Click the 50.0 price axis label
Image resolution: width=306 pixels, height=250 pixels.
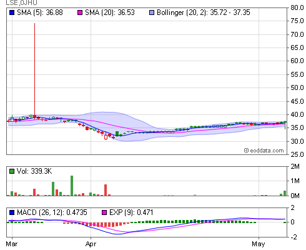pyautogui.click(x=297, y=87)
